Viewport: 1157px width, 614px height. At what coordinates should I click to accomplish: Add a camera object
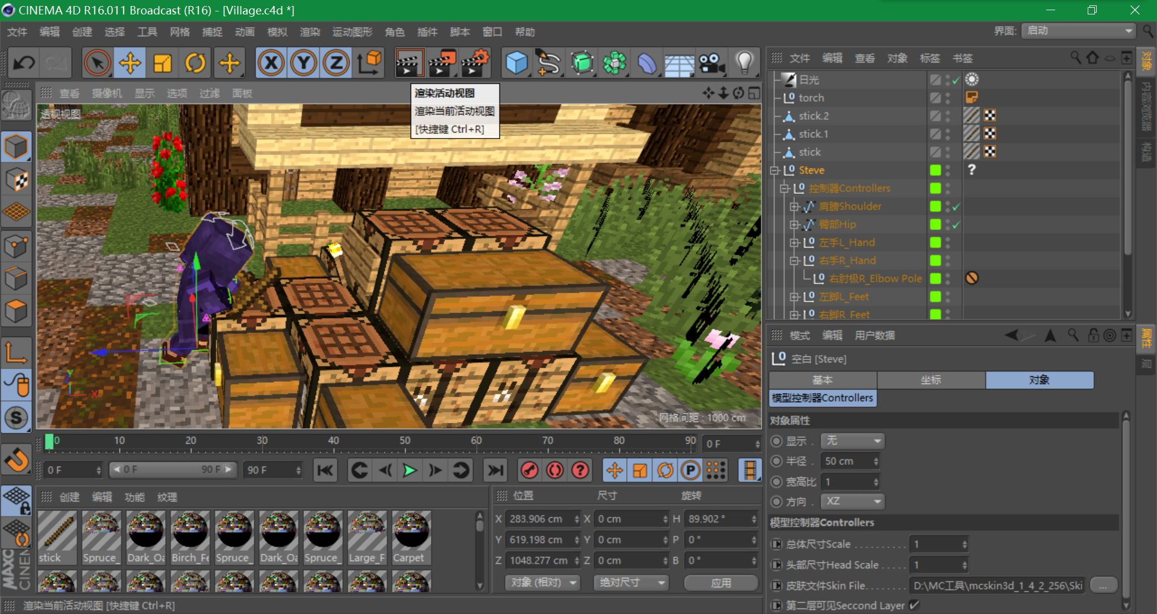712,63
